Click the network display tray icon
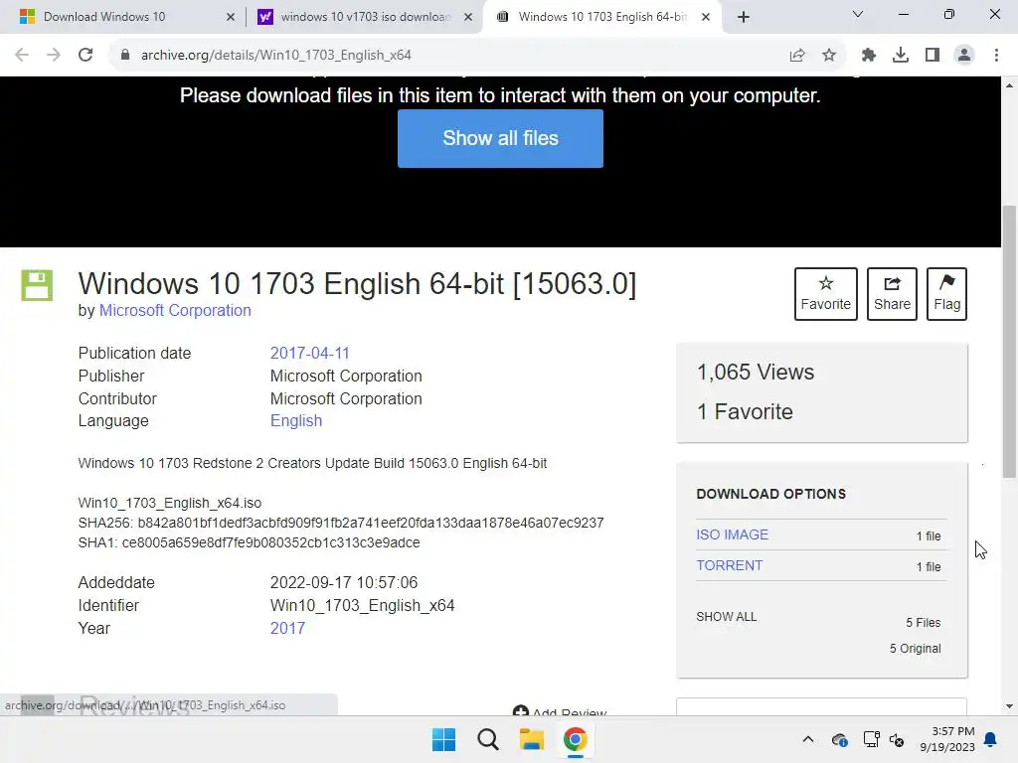Screen dimensions: 1018x763 [871, 739]
